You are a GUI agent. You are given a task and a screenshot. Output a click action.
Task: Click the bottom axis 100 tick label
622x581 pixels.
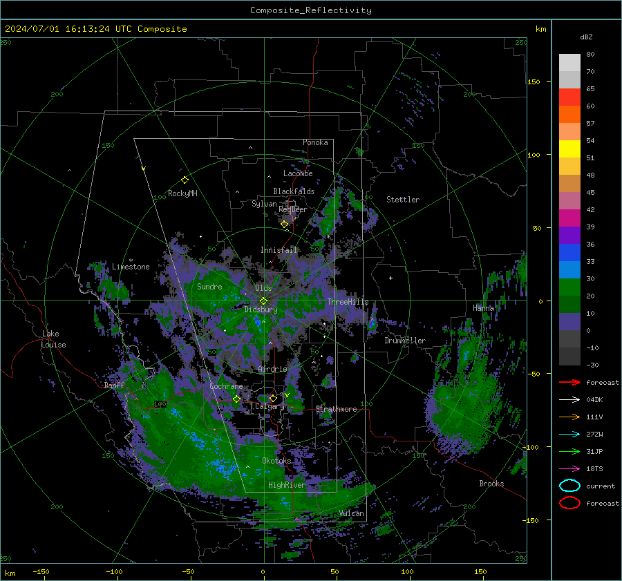tap(407, 571)
